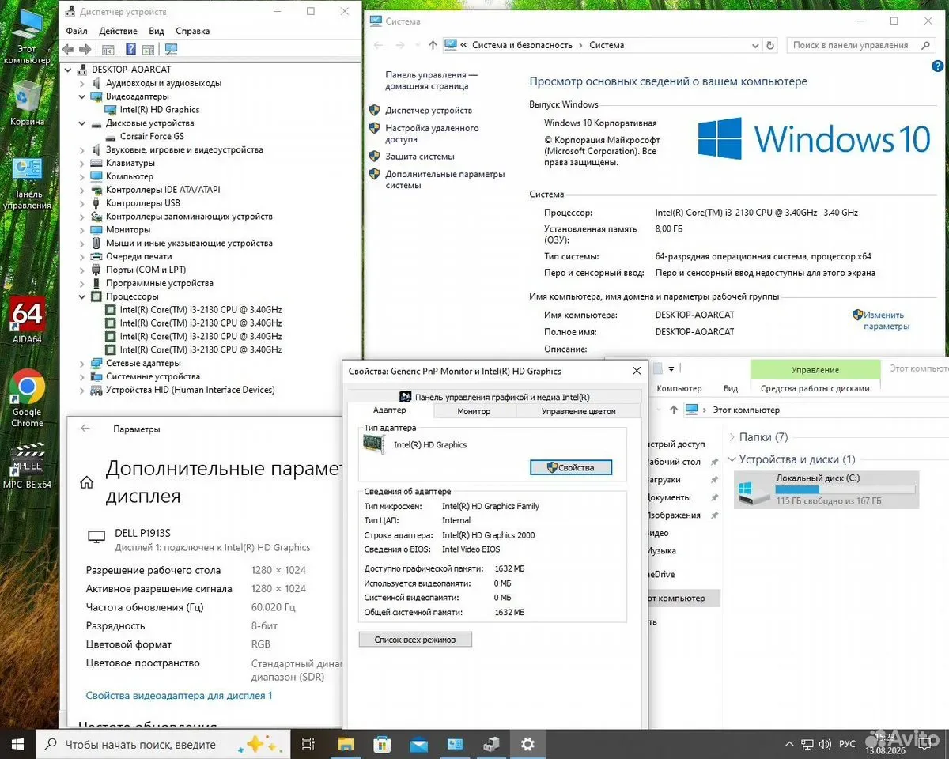Switch to the Монитор tab
This screenshot has width=949, height=759.
pyautogui.click(x=474, y=411)
